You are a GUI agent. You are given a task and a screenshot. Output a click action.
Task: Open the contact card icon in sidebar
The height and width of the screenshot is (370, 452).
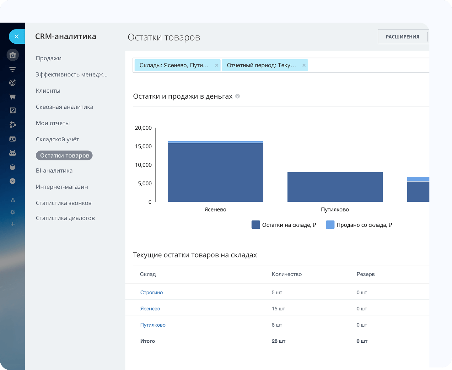tap(13, 139)
